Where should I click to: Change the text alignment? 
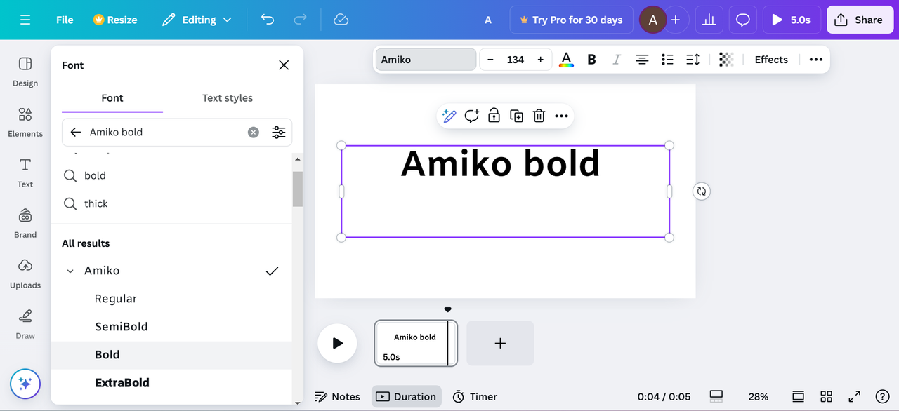point(642,60)
